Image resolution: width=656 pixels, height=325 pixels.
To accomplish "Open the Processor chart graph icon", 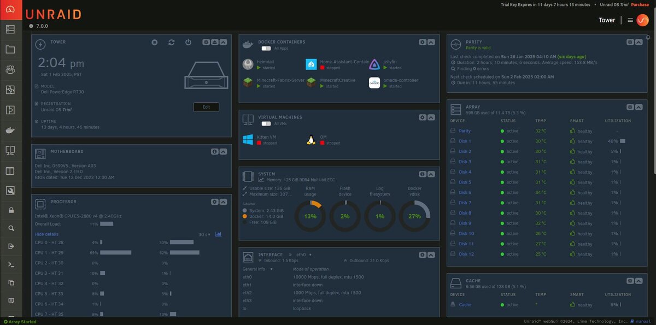I will coord(219,234).
